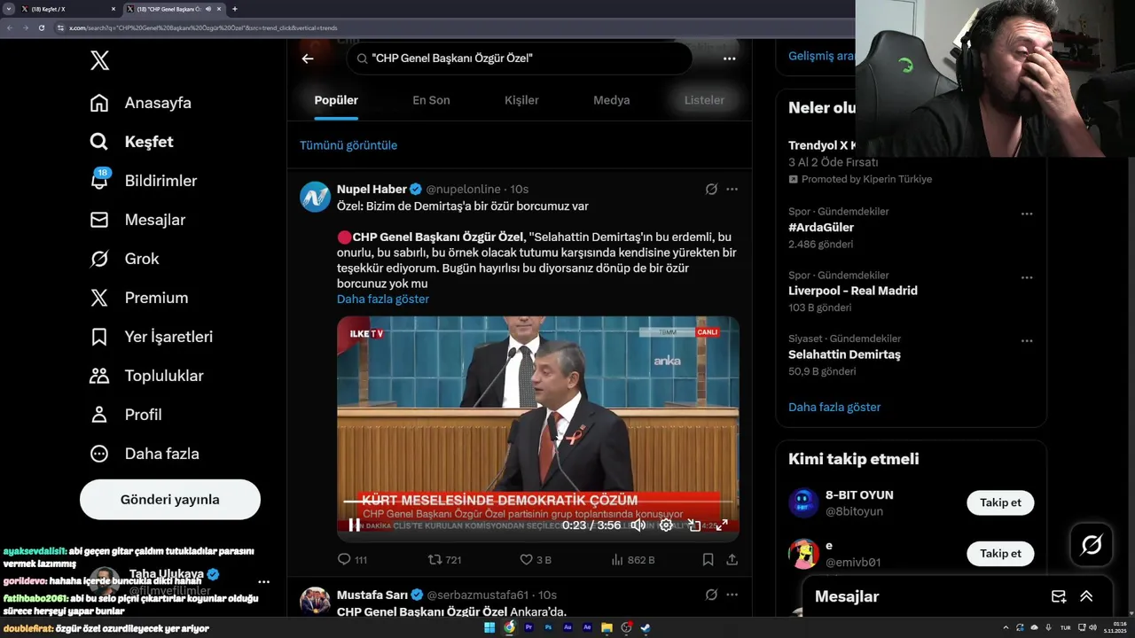View post analytics (862 B)
Screen dimensions: 1135x638
coord(633,560)
